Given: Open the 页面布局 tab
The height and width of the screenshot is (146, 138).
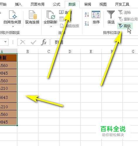Looking at the screenshot, I should pos(38,4).
